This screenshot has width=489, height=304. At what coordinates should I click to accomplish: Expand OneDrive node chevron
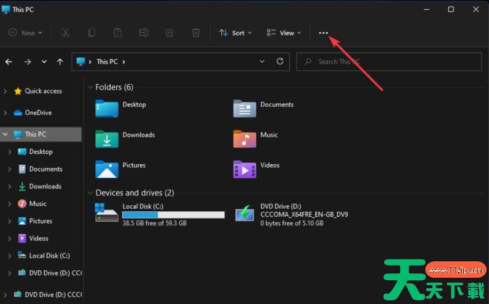[x=6, y=113]
